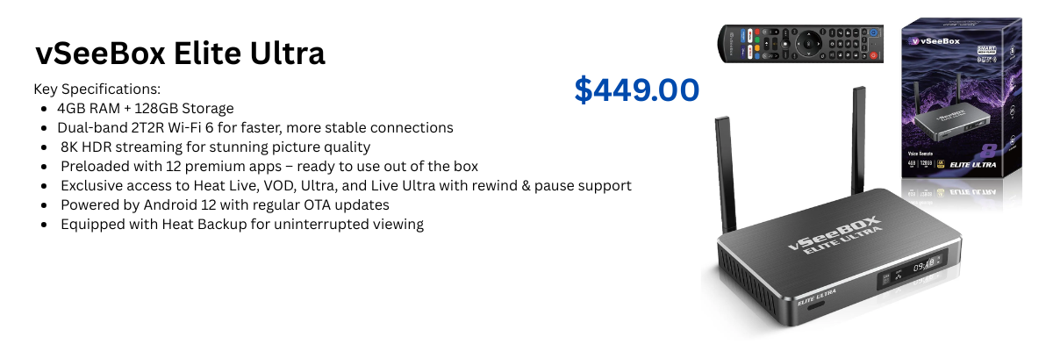Click the remote's center OK button
1053x351 pixels.
tap(808, 43)
